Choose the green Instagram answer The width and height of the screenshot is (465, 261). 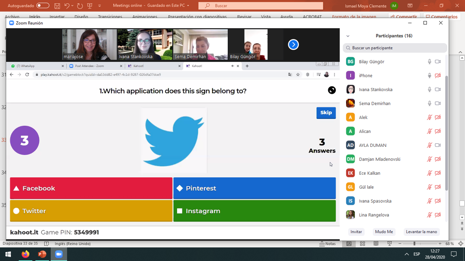click(x=255, y=211)
